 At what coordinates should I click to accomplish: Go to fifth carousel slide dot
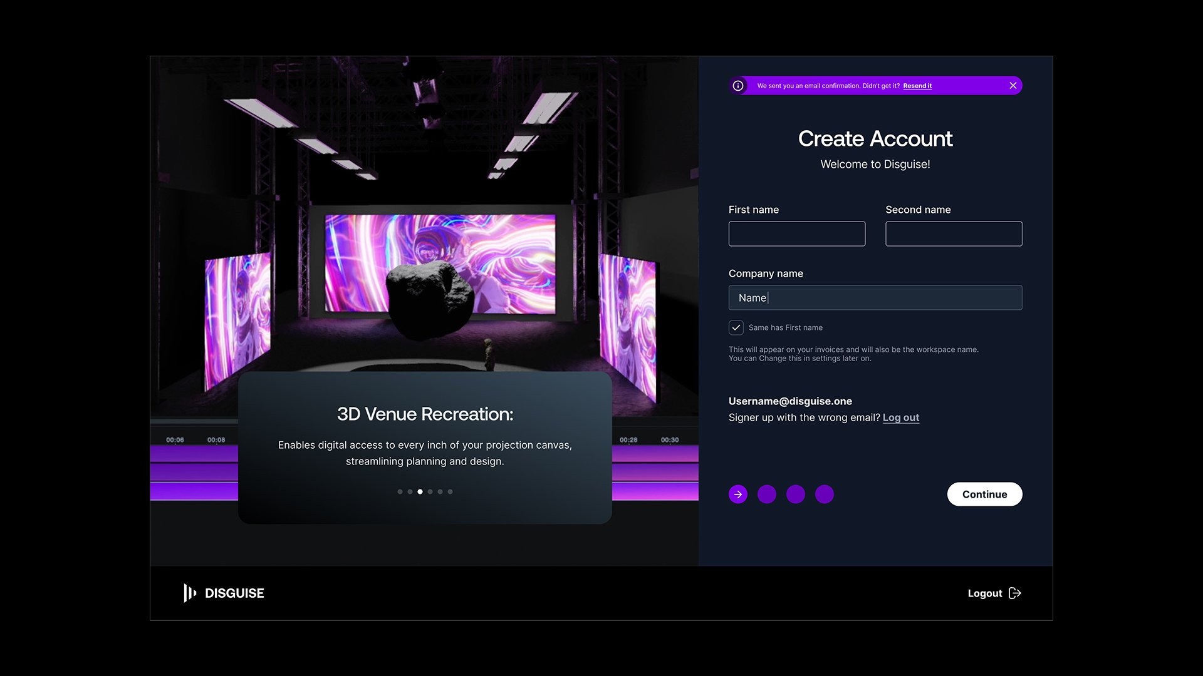pyautogui.click(x=440, y=492)
